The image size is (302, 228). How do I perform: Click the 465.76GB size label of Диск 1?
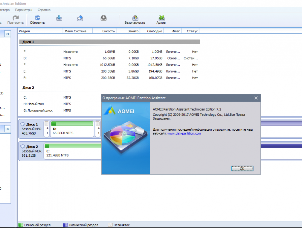29,133
